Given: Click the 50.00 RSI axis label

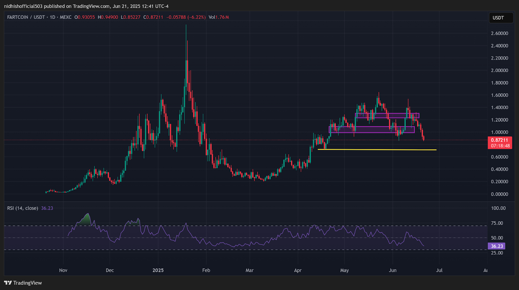Looking at the screenshot, I should [x=497, y=238].
